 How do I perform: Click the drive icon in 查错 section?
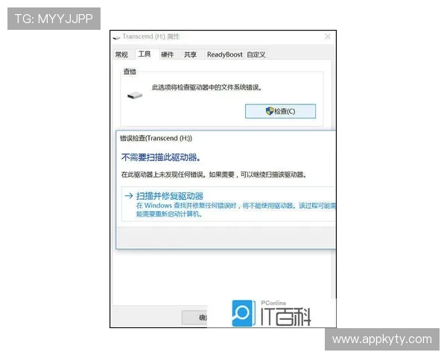click(x=135, y=95)
